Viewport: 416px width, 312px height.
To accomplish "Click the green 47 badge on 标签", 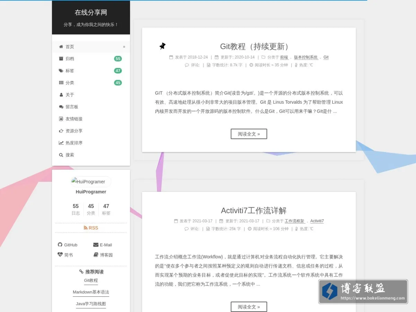I will [118, 71].
